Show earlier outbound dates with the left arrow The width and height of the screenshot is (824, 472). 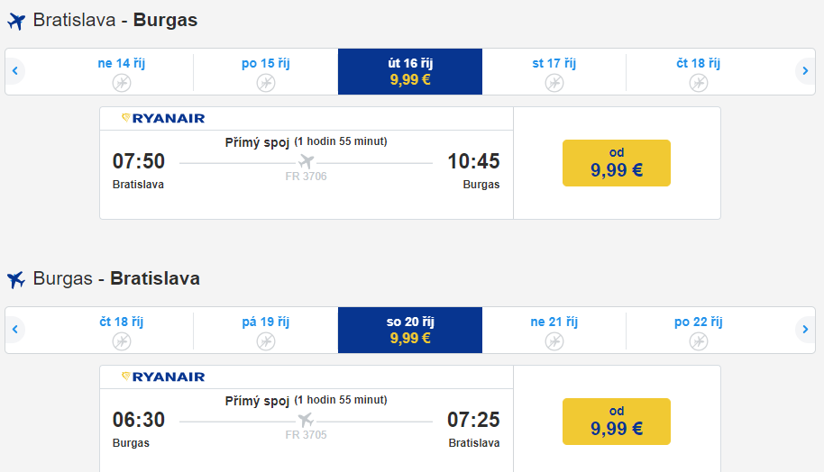15,71
